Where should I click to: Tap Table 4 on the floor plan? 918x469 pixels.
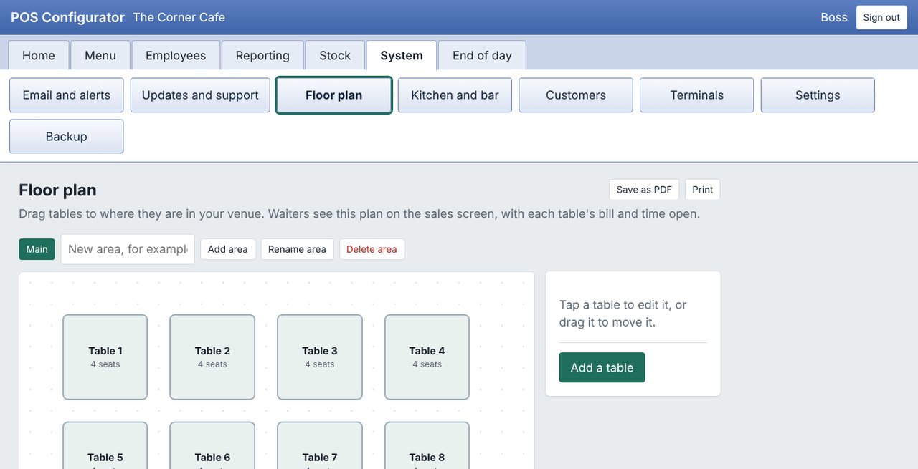pos(427,357)
